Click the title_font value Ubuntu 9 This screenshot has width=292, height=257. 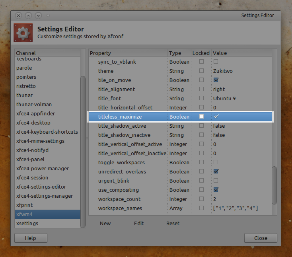pyautogui.click(x=224, y=98)
